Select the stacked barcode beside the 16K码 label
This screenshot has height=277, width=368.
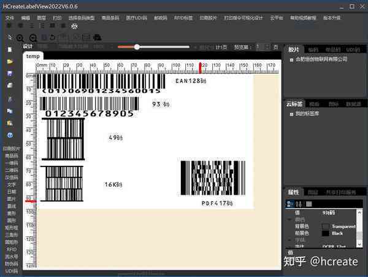62,184
